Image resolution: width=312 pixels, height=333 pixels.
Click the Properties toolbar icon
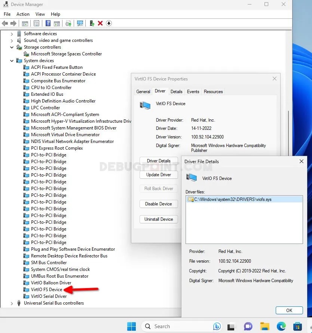[36, 23]
